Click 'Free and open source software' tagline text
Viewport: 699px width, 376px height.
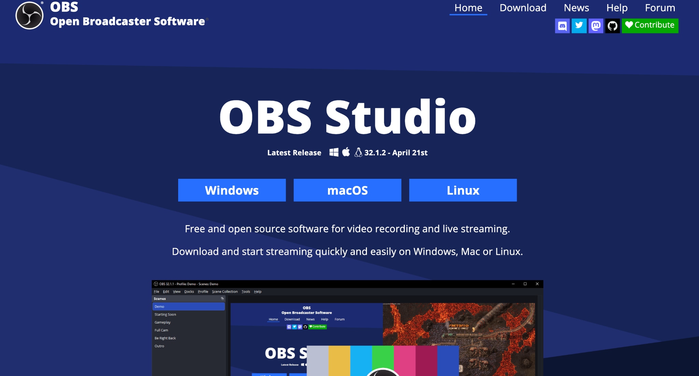coord(347,229)
